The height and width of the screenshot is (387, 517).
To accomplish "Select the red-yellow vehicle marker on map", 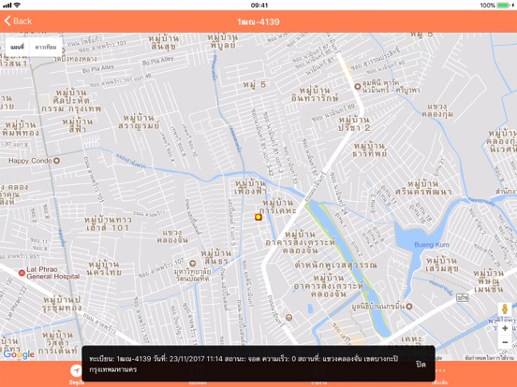I will pyautogui.click(x=258, y=217).
